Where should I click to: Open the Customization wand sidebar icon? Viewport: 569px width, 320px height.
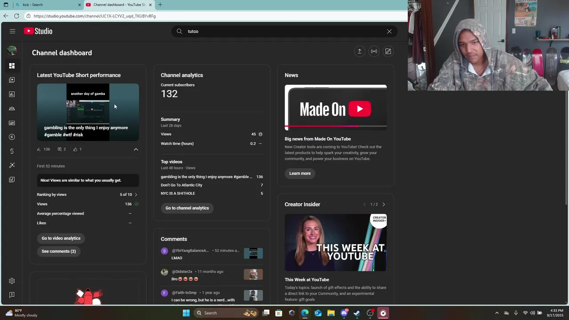tap(12, 165)
